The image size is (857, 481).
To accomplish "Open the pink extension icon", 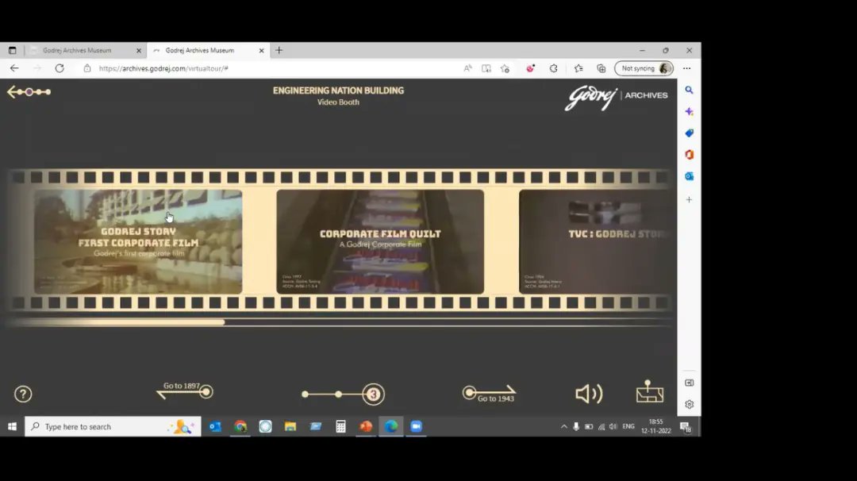I will tap(530, 68).
